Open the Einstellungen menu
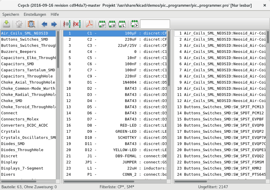 (x=35, y=14)
